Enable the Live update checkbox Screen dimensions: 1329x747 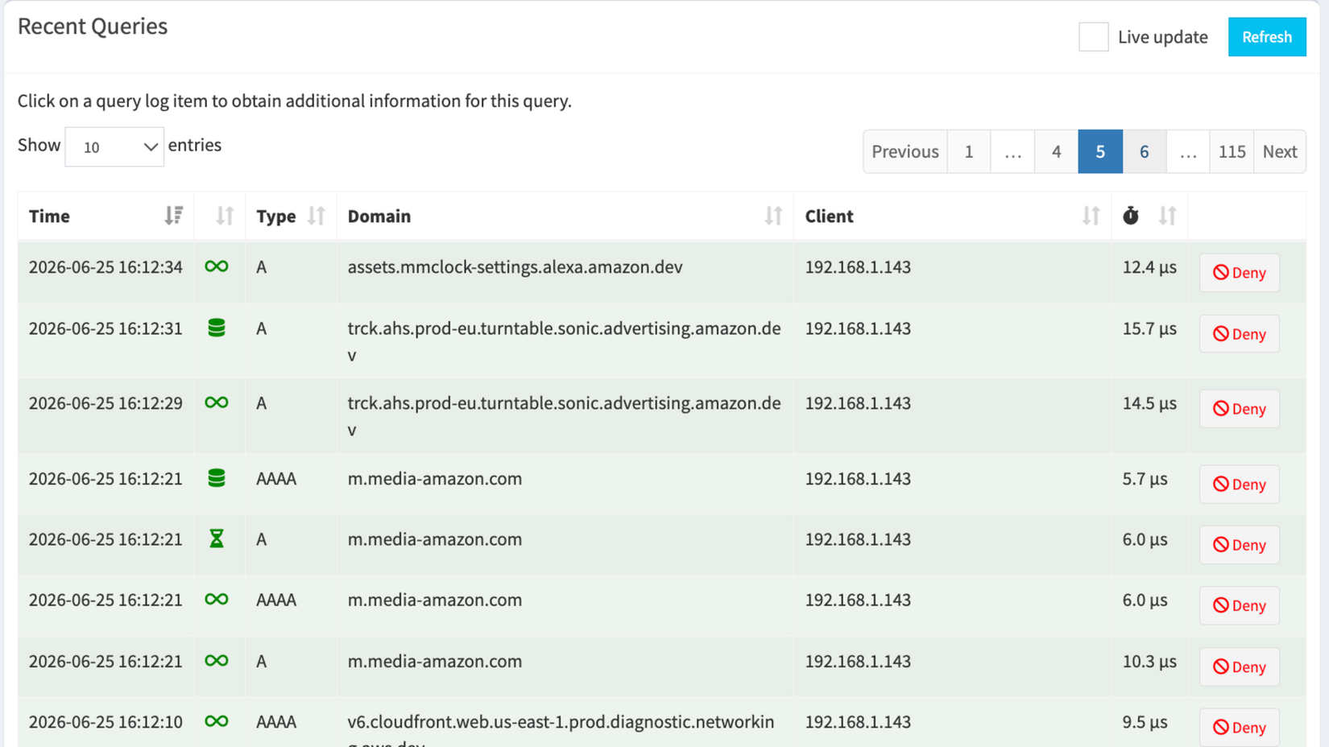[x=1093, y=37]
